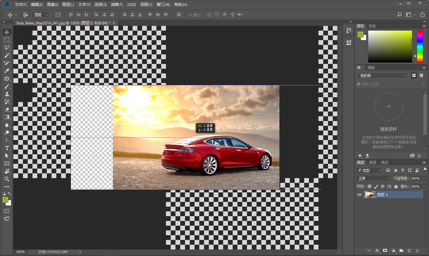Image resolution: width=429 pixels, height=256 pixels.
Task: Select the Clone Stamp tool
Action: (x=7, y=94)
